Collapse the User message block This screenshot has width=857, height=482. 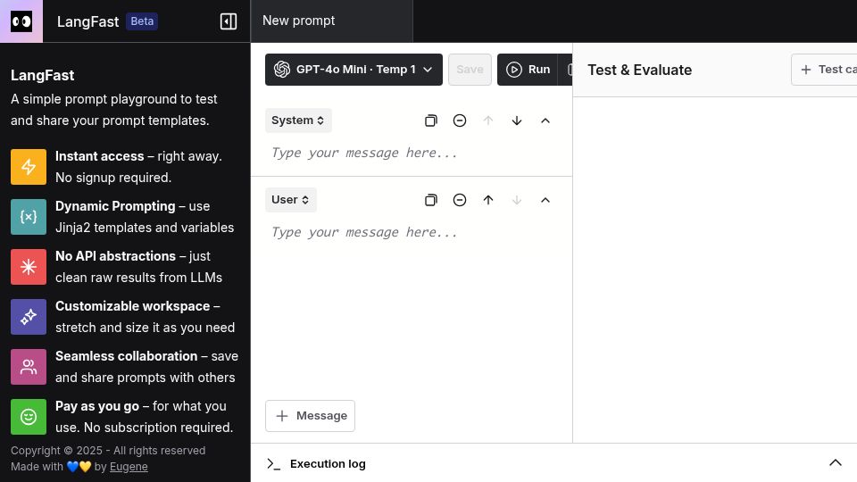click(545, 200)
